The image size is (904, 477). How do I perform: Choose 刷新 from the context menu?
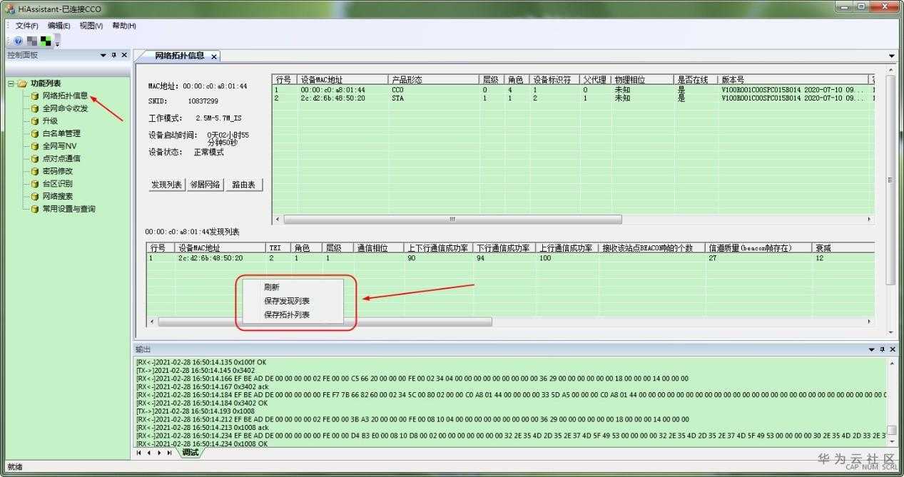coord(271,287)
